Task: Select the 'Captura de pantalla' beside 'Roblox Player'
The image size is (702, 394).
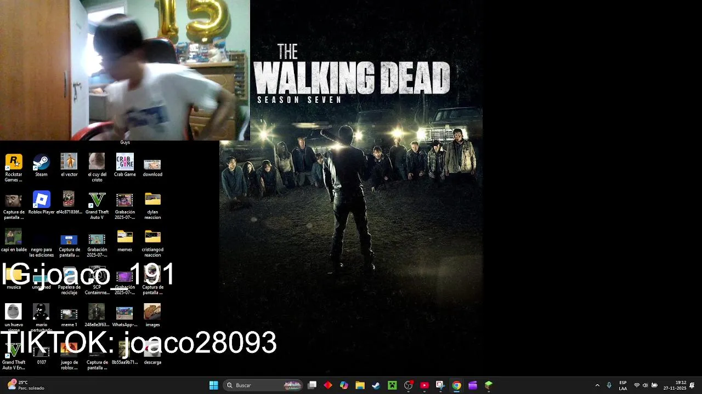Action: [14, 206]
